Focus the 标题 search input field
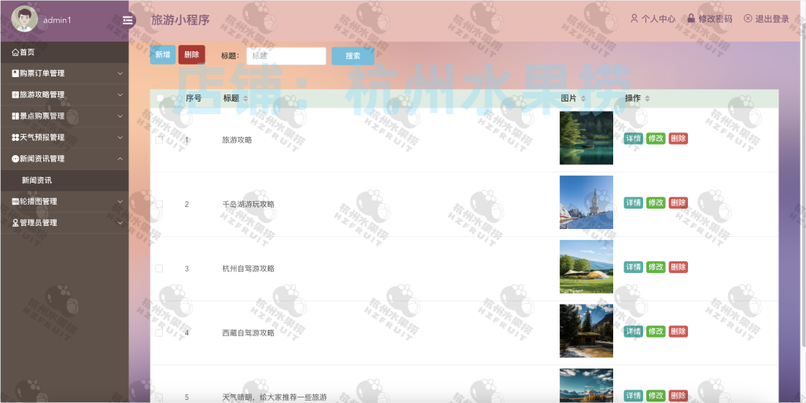 (x=287, y=56)
